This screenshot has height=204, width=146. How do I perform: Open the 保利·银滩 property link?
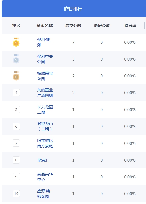[44, 42]
